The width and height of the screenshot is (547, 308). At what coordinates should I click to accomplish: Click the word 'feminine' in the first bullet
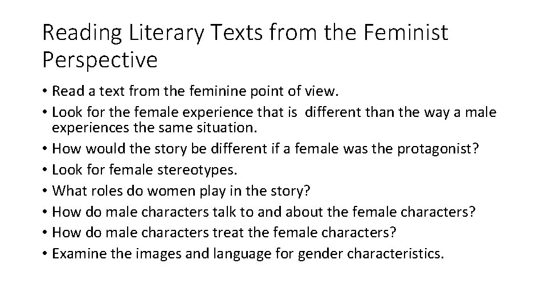point(218,91)
